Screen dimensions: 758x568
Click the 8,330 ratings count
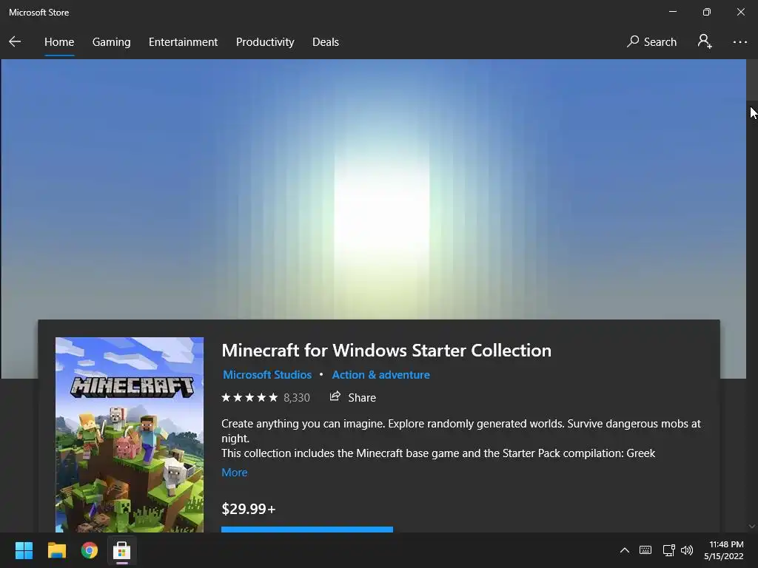(x=296, y=397)
